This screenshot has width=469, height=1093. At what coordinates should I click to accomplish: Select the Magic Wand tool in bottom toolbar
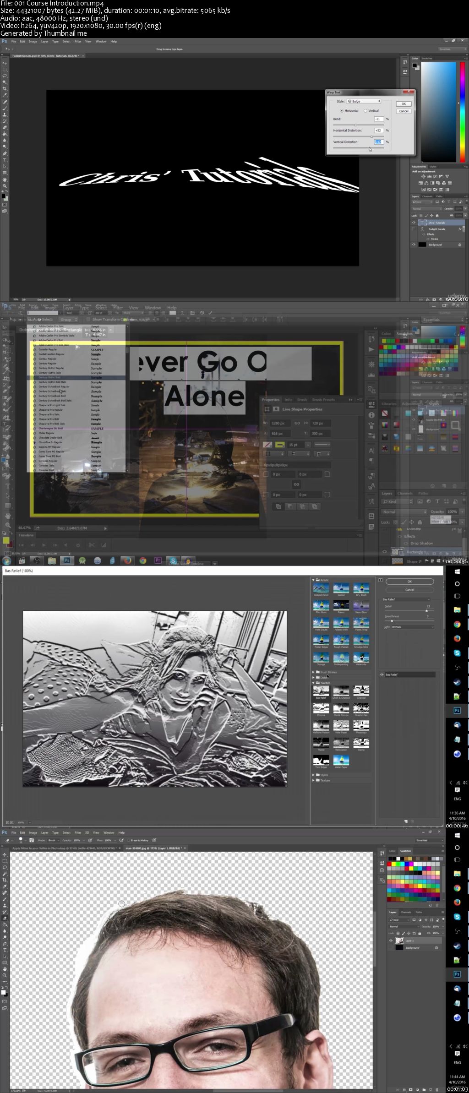point(5,874)
